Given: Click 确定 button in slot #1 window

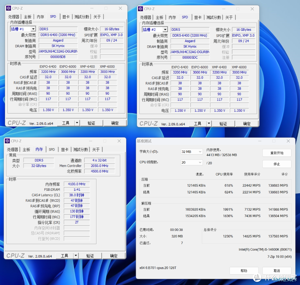Looking at the screenshot, I should click(x=115, y=123).
